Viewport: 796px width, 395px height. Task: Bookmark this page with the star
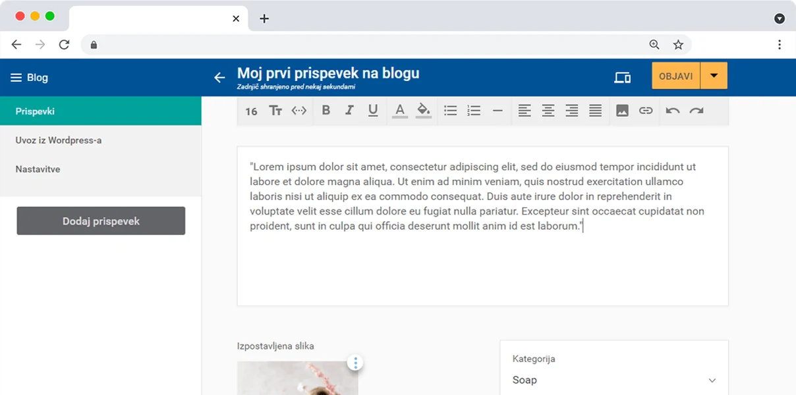click(678, 45)
